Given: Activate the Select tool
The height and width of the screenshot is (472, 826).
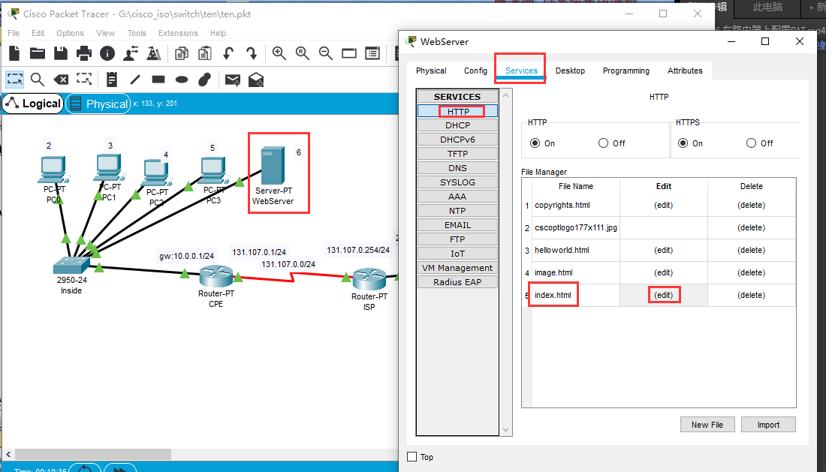Looking at the screenshot, I should point(15,80).
